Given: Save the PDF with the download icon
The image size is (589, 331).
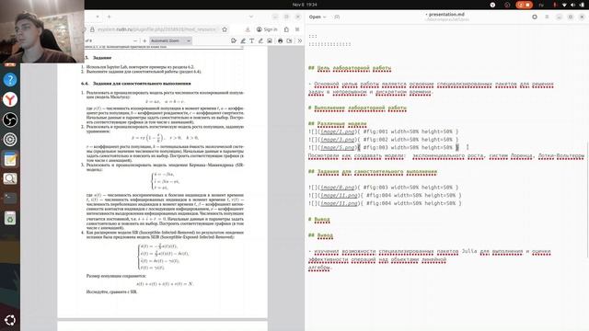Looking at the screenshot, I should tap(289, 40).
